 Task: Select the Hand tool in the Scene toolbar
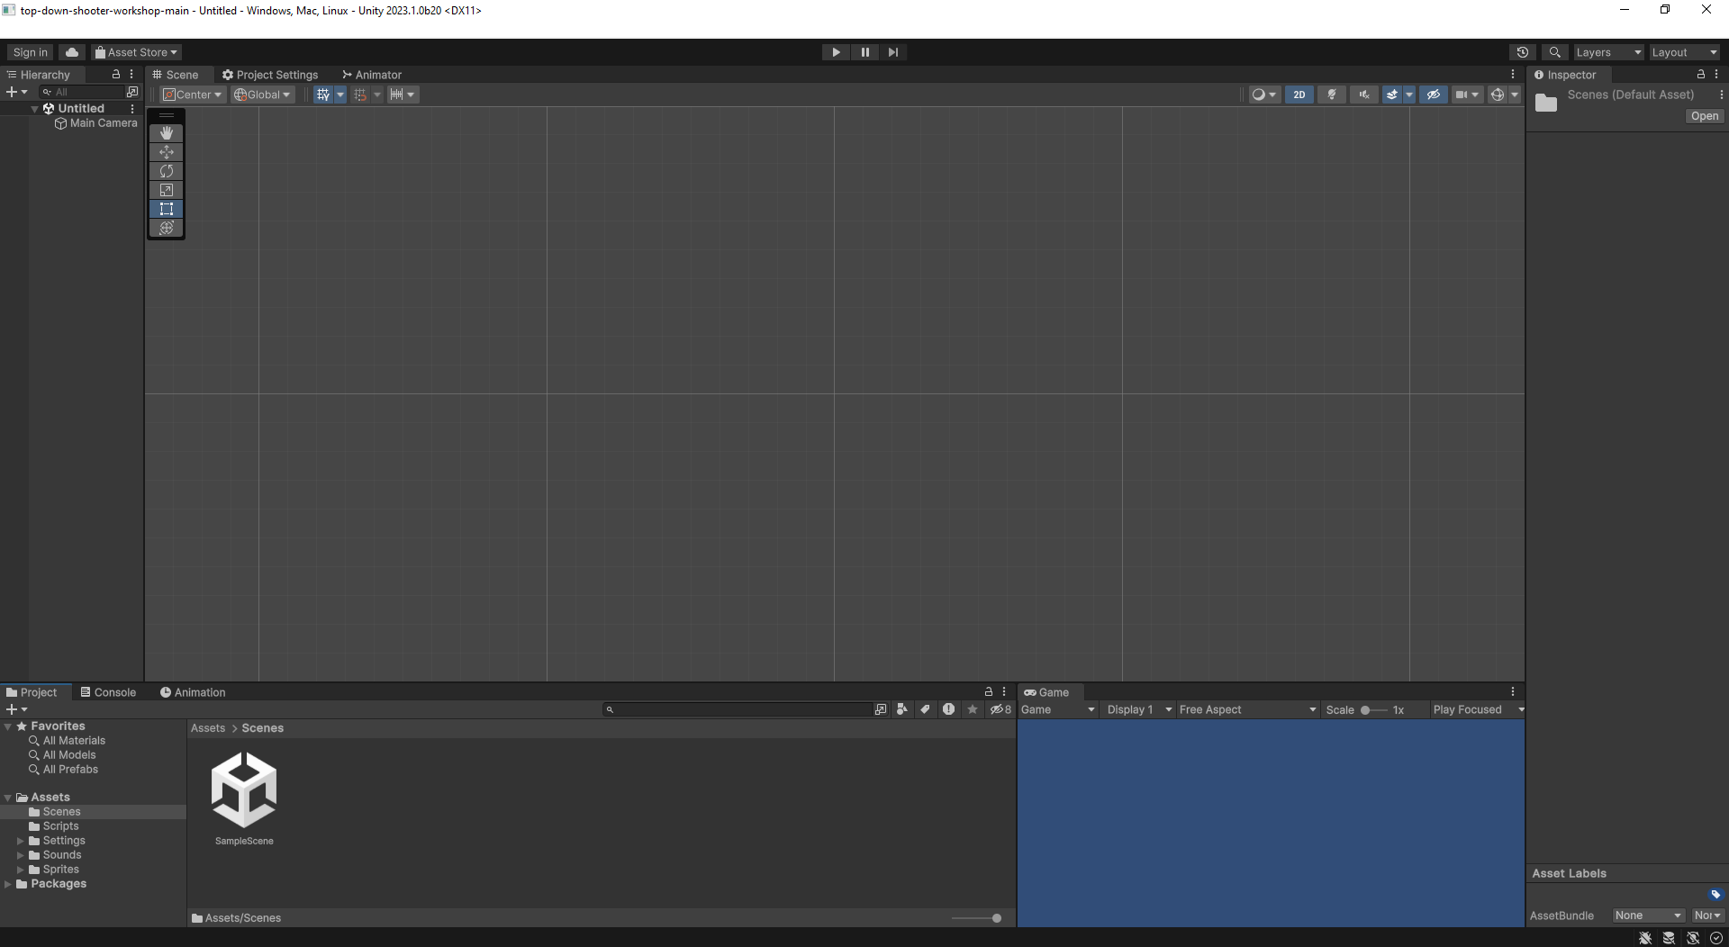pyautogui.click(x=166, y=132)
